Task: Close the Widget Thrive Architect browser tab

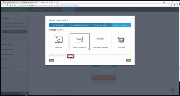Action: click(55, 2)
